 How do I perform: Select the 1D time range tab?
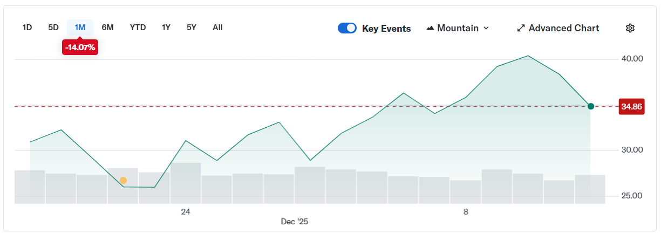click(27, 28)
